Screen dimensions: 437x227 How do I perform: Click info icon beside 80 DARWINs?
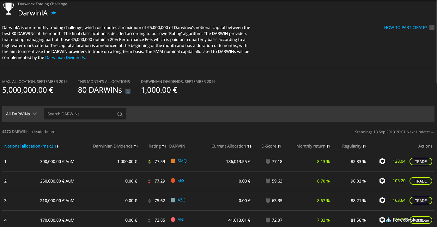pyautogui.click(x=128, y=91)
